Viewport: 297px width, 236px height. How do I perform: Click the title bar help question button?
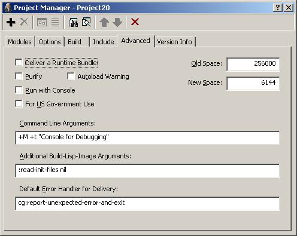[277, 8]
